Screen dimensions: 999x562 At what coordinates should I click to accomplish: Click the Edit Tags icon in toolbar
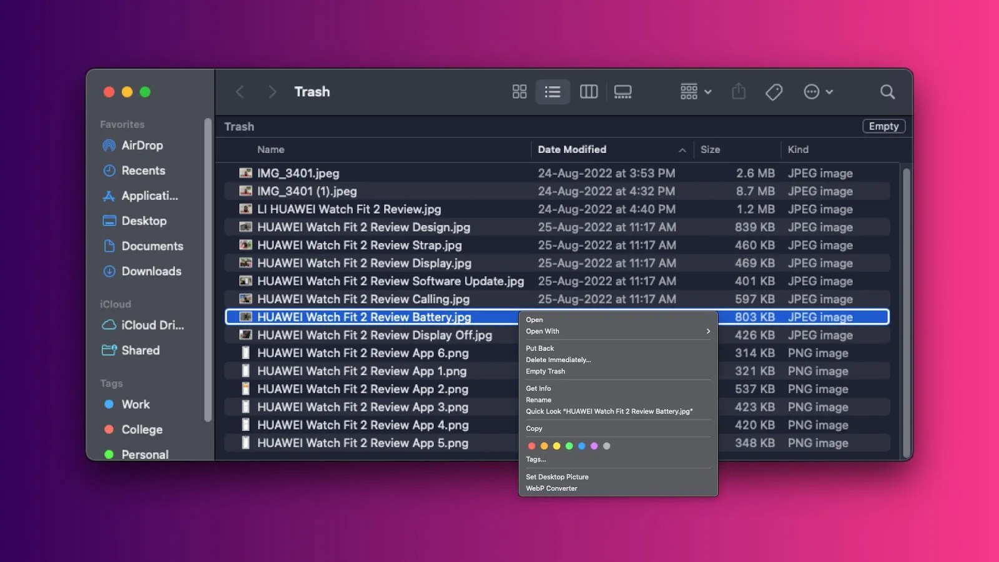coord(774,92)
